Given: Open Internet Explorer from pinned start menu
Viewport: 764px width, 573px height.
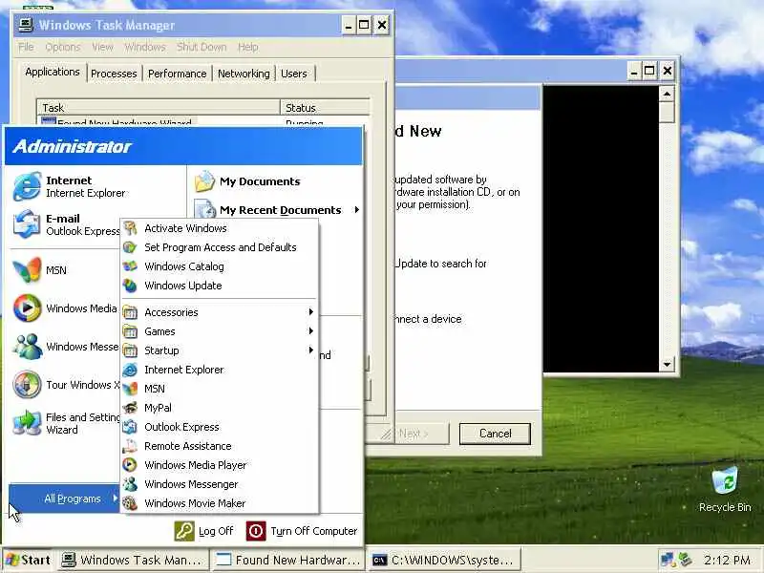Looking at the screenshot, I should pos(71,186).
